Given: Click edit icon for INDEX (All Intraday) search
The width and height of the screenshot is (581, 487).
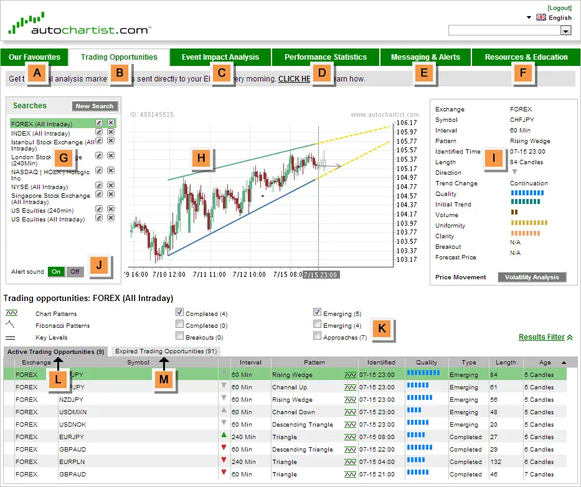Looking at the screenshot, I should coord(98,132).
